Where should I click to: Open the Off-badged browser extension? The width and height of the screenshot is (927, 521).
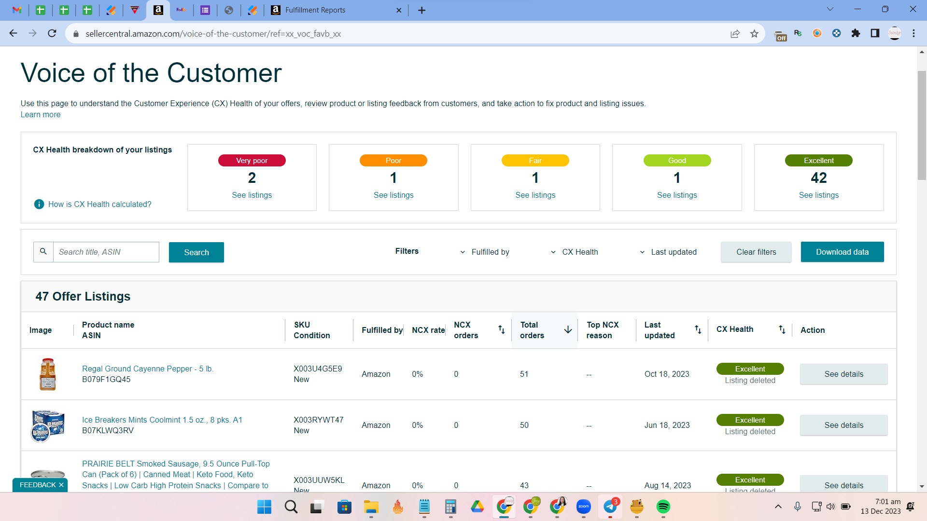coord(780,35)
